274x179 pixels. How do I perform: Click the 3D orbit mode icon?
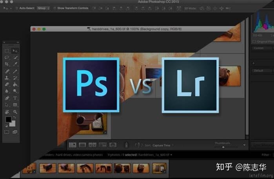click(x=202, y=8)
